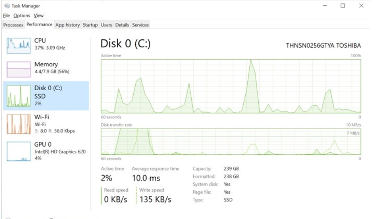Open the File menu
The height and width of the screenshot is (219, 386).
tap(6, 15)
